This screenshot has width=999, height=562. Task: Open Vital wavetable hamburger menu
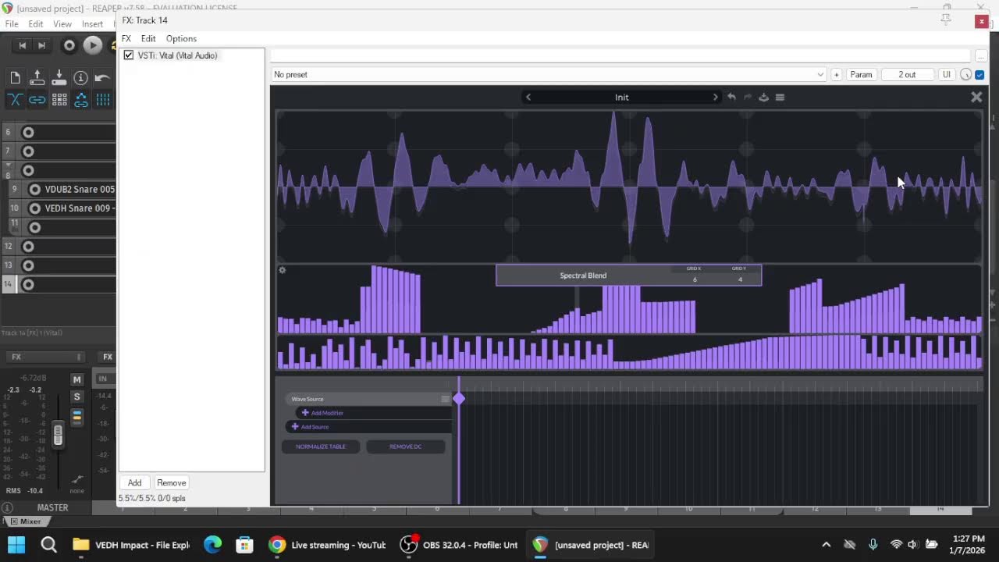coord(780,97)
